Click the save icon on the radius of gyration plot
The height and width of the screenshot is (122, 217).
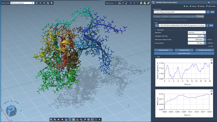(x=211, y=63)
